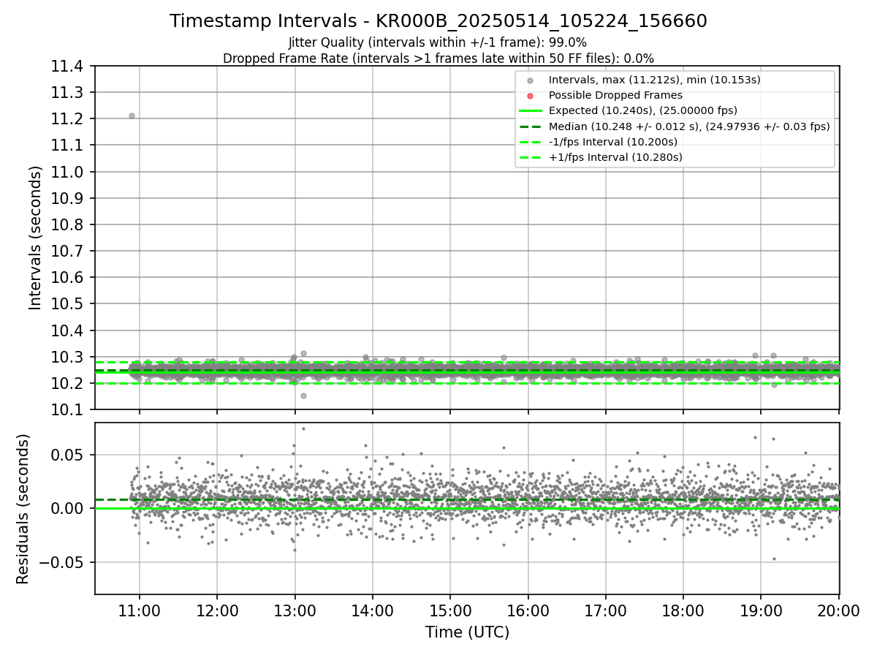Image resolution: width=877 pixels, height=658 pixels.
Task: Click the '10.5' y-axis tick label
Action: point(68,304)
